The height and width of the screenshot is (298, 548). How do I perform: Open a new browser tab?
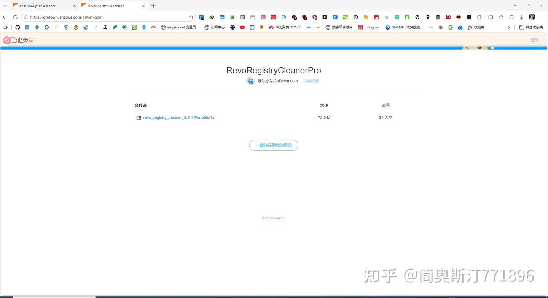[x=153, y=6]
